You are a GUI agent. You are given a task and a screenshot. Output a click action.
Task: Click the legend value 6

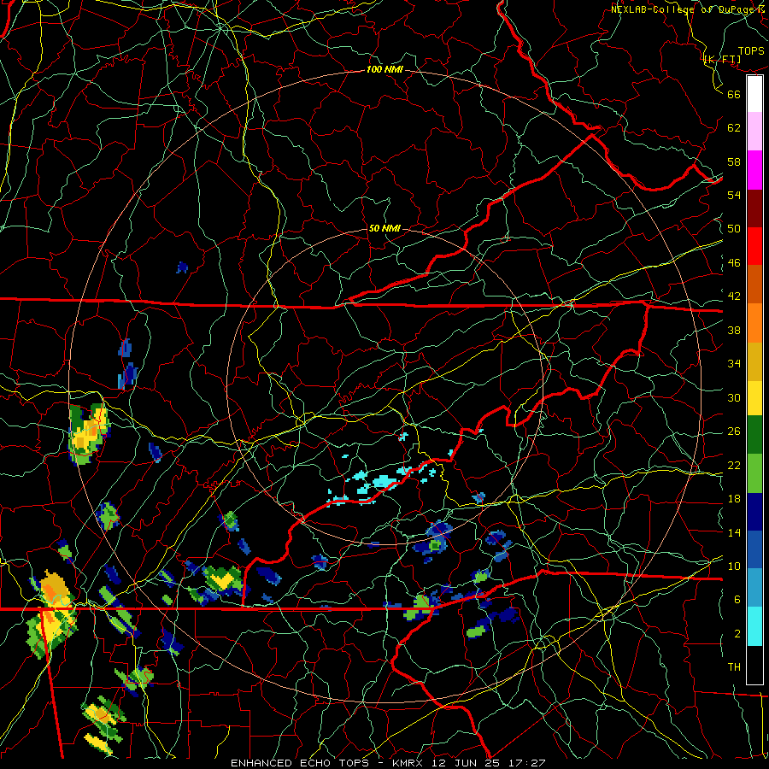pos(737,600)
